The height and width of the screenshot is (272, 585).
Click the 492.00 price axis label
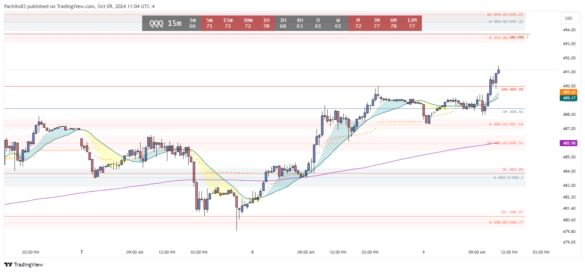[x=569, y=58]
